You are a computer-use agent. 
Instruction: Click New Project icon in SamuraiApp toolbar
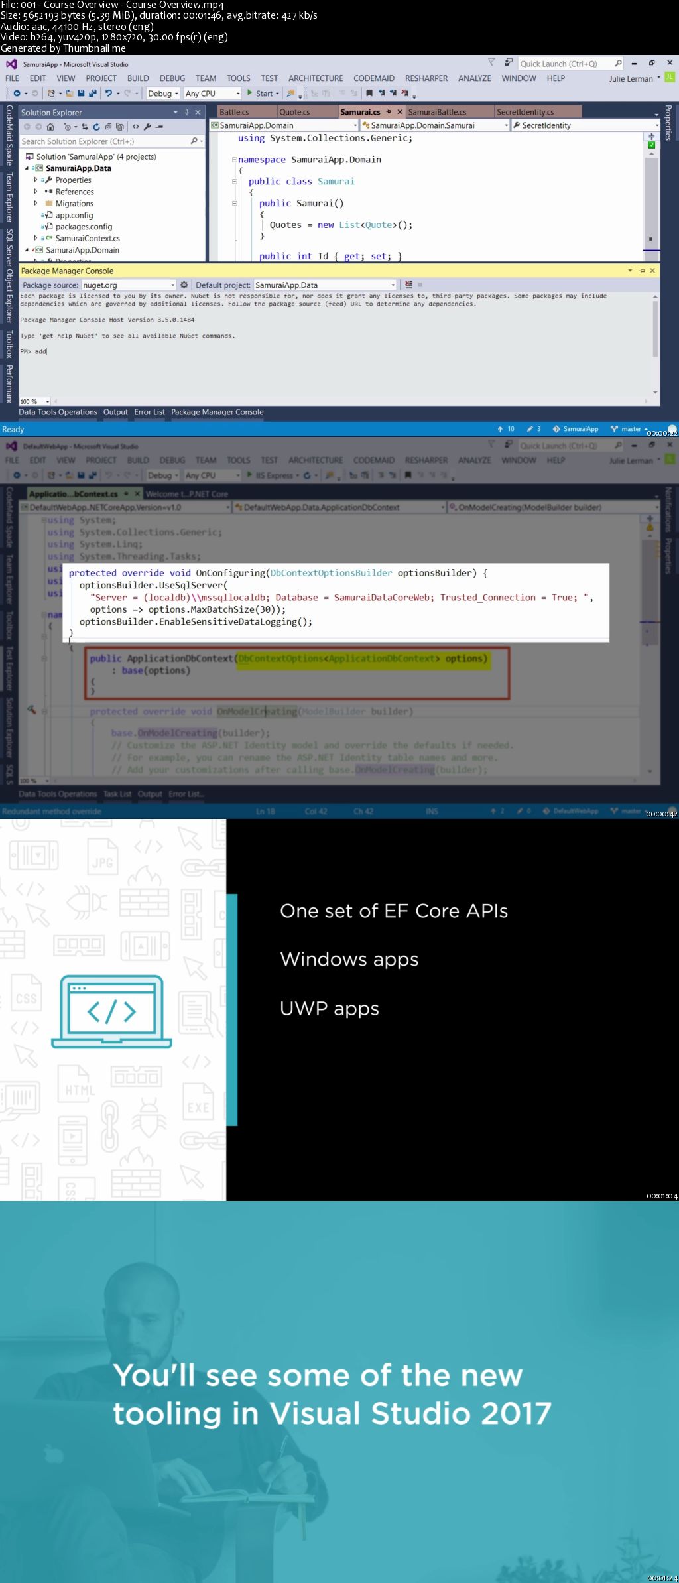coord(51,94)
